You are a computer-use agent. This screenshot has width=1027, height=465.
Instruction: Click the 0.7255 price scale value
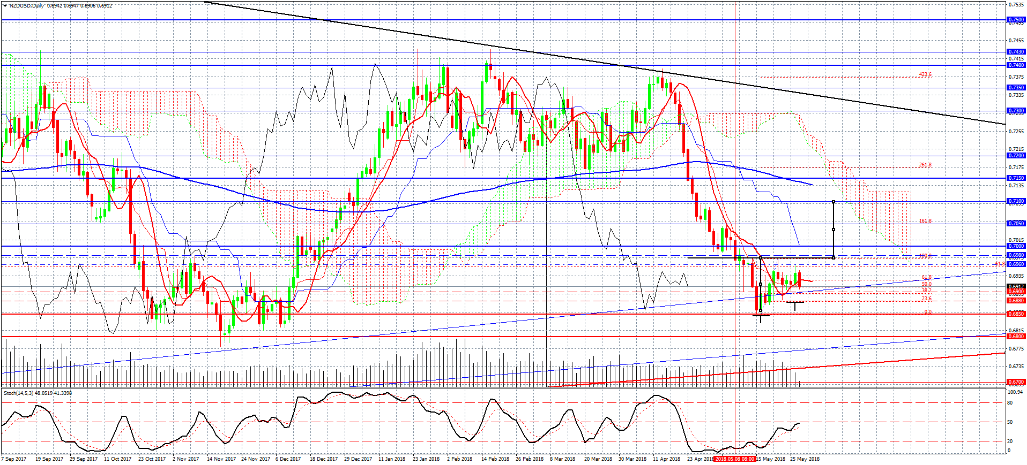[x=1016, y=131]
